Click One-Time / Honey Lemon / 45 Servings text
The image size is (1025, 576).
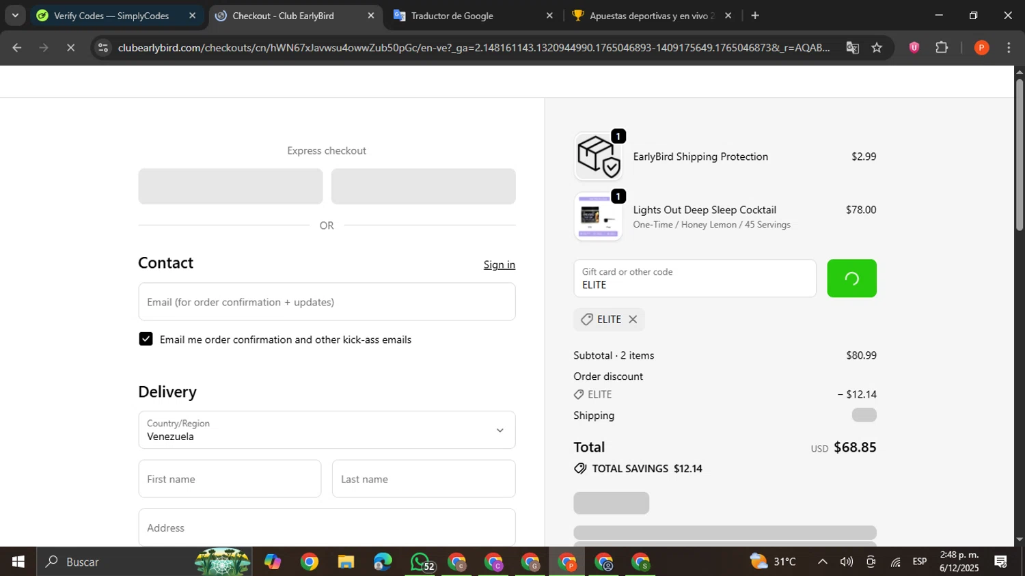coord(711,224)
